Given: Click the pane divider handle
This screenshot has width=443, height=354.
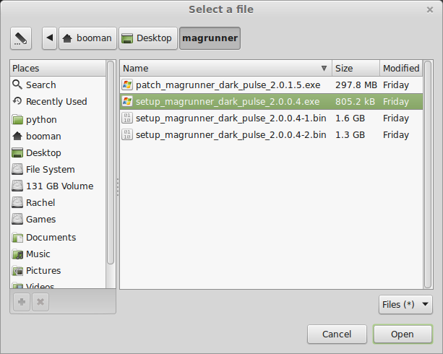Looking at the screenshot, I should (118, 187).
